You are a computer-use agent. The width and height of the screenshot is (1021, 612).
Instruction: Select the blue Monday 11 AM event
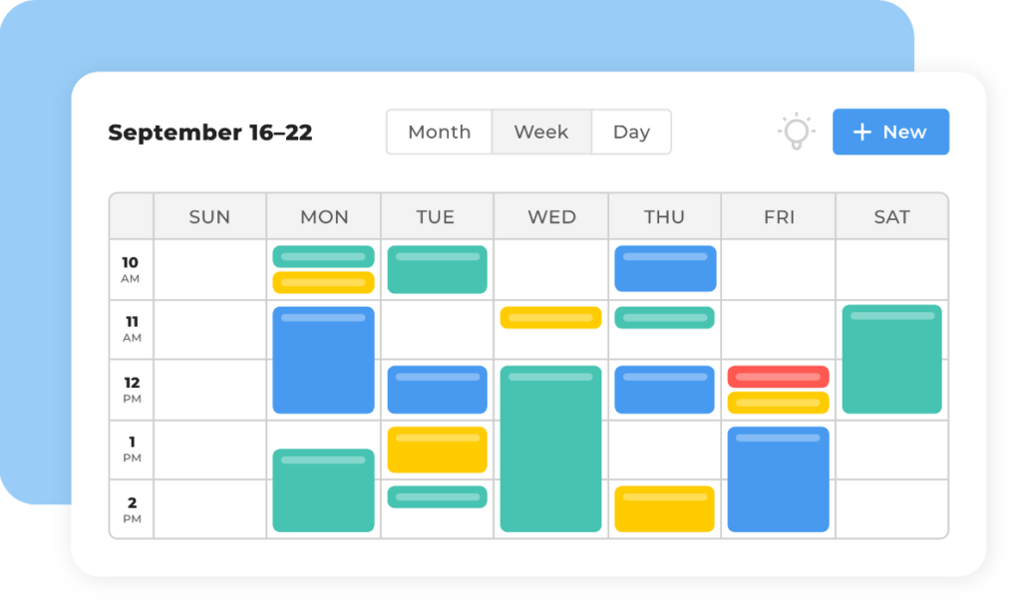tap(323, 360)
